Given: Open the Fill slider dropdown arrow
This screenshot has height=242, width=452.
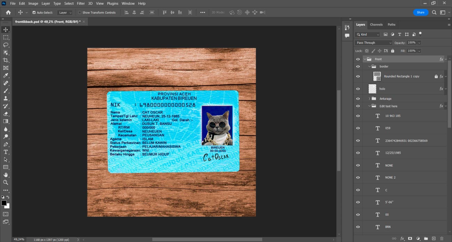Looking at the screenshot, I should tap(419, 51).
